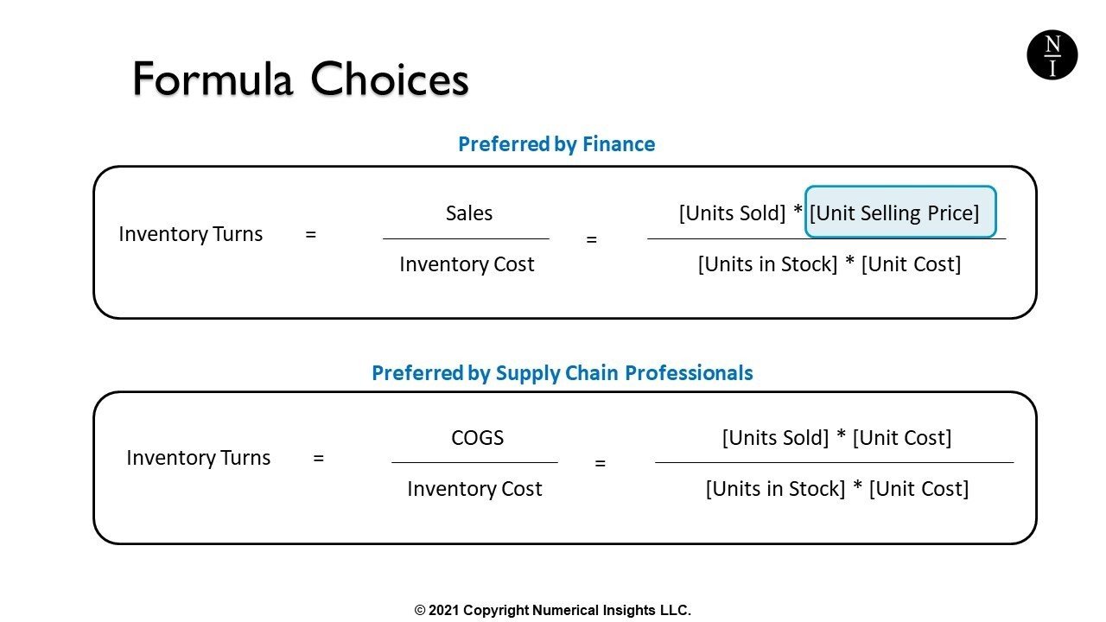Click the NI logo icon
Screen dimensions: 1106x622
[1052, 54]
